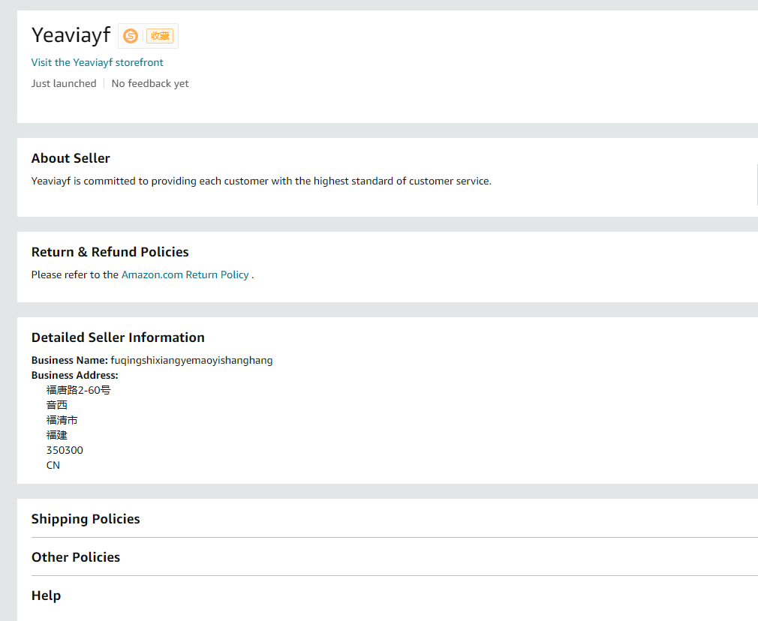Click the Yeaviayf seller name heading
Image resolution: width=758 pixels, height=621 pixels.
[x=71, y=35]
